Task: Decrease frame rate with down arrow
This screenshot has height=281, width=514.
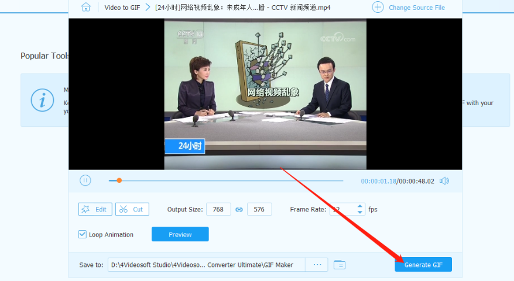Action: (360, 212)
